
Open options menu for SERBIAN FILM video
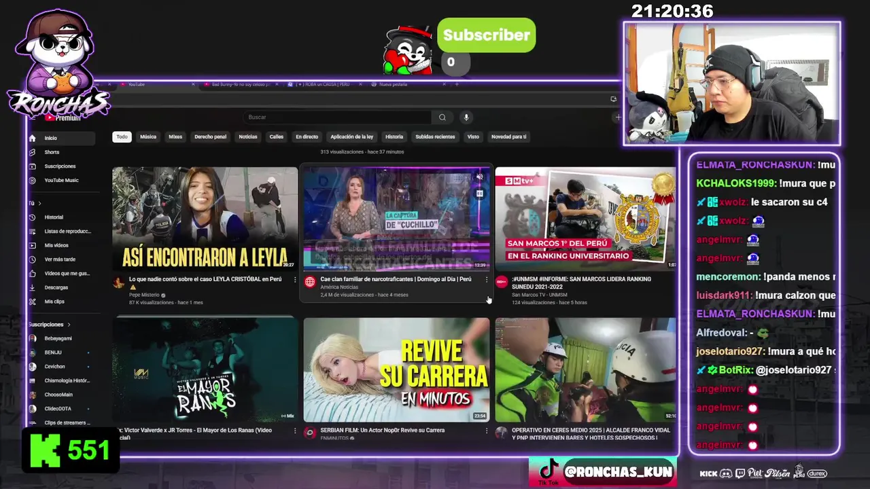coord(486,431)
